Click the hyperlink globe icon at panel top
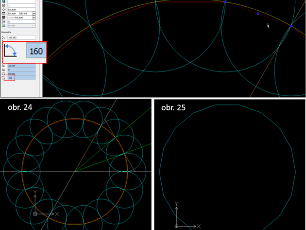This screenshot has height=230, width=306. click(3, 1)
